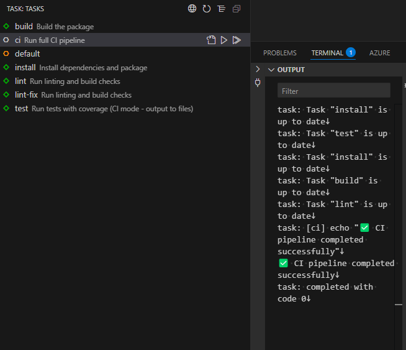Click the plug icon in terminal sidebar

[x=258, y=83]
